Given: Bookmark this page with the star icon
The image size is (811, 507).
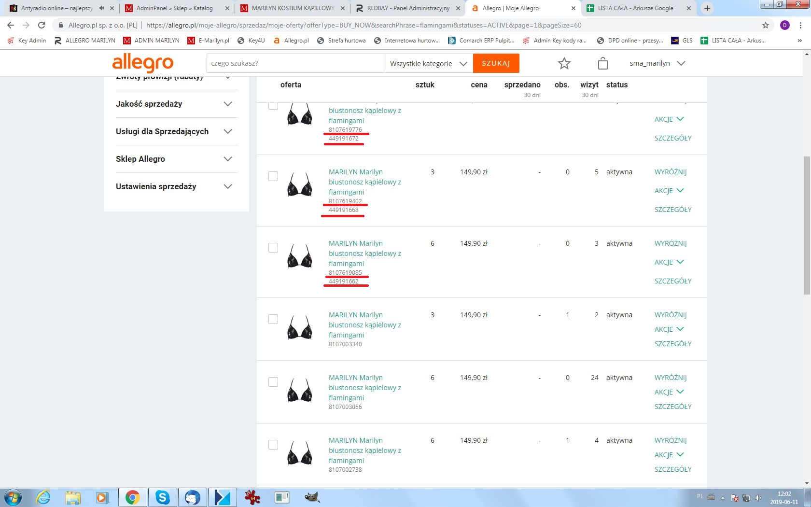Looking at the screenshot, I should point(765,25).
